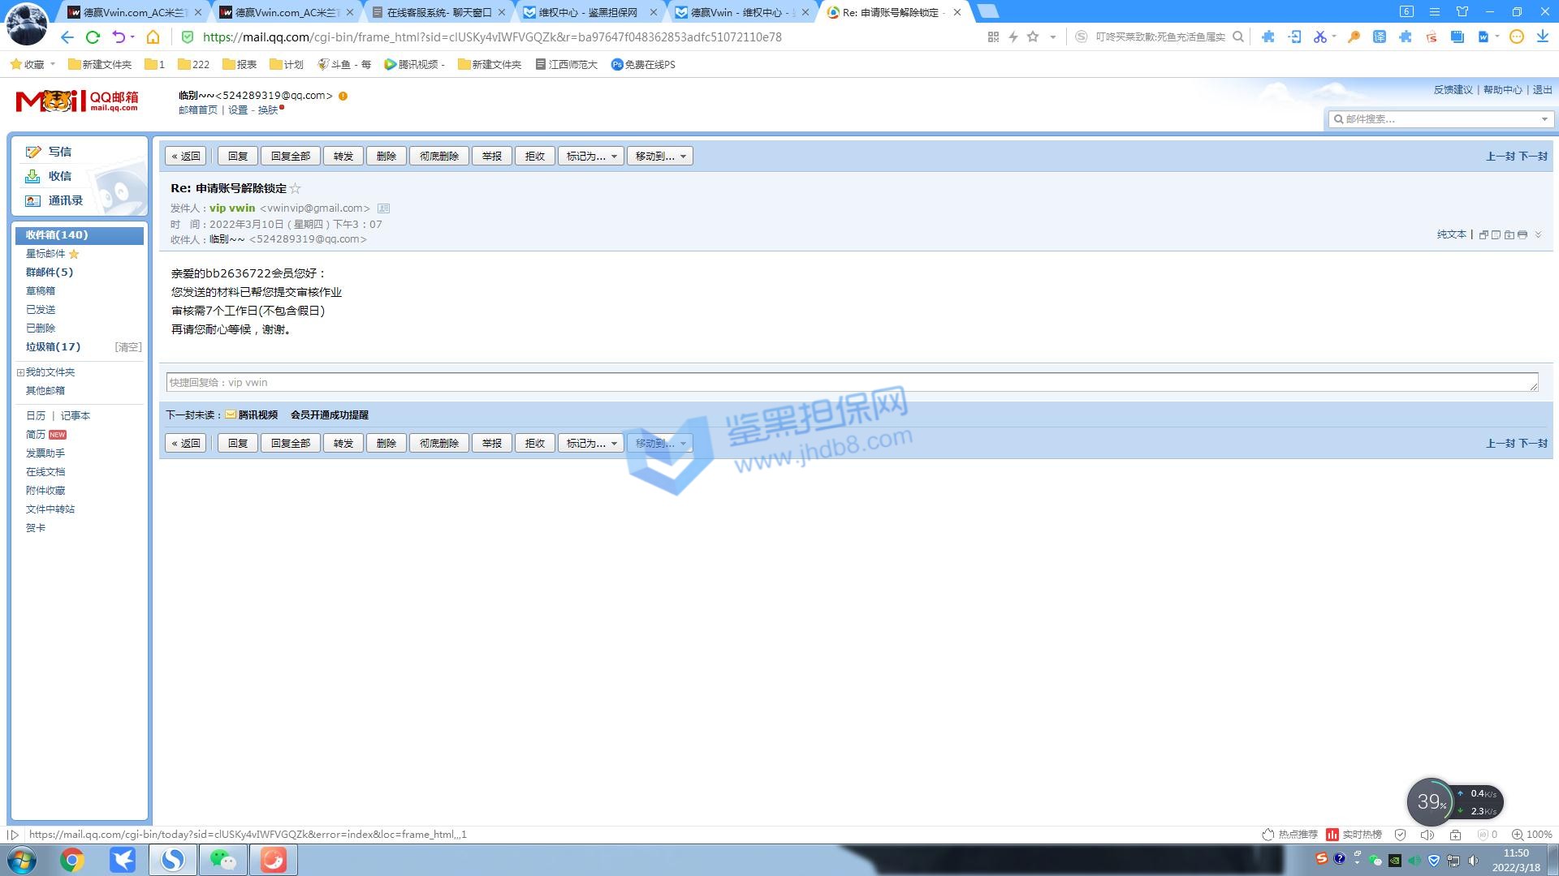This screenshot has height=876, width=1559.
Task: Switch the email view to 纯文本
Action: tap(1451, 234)
